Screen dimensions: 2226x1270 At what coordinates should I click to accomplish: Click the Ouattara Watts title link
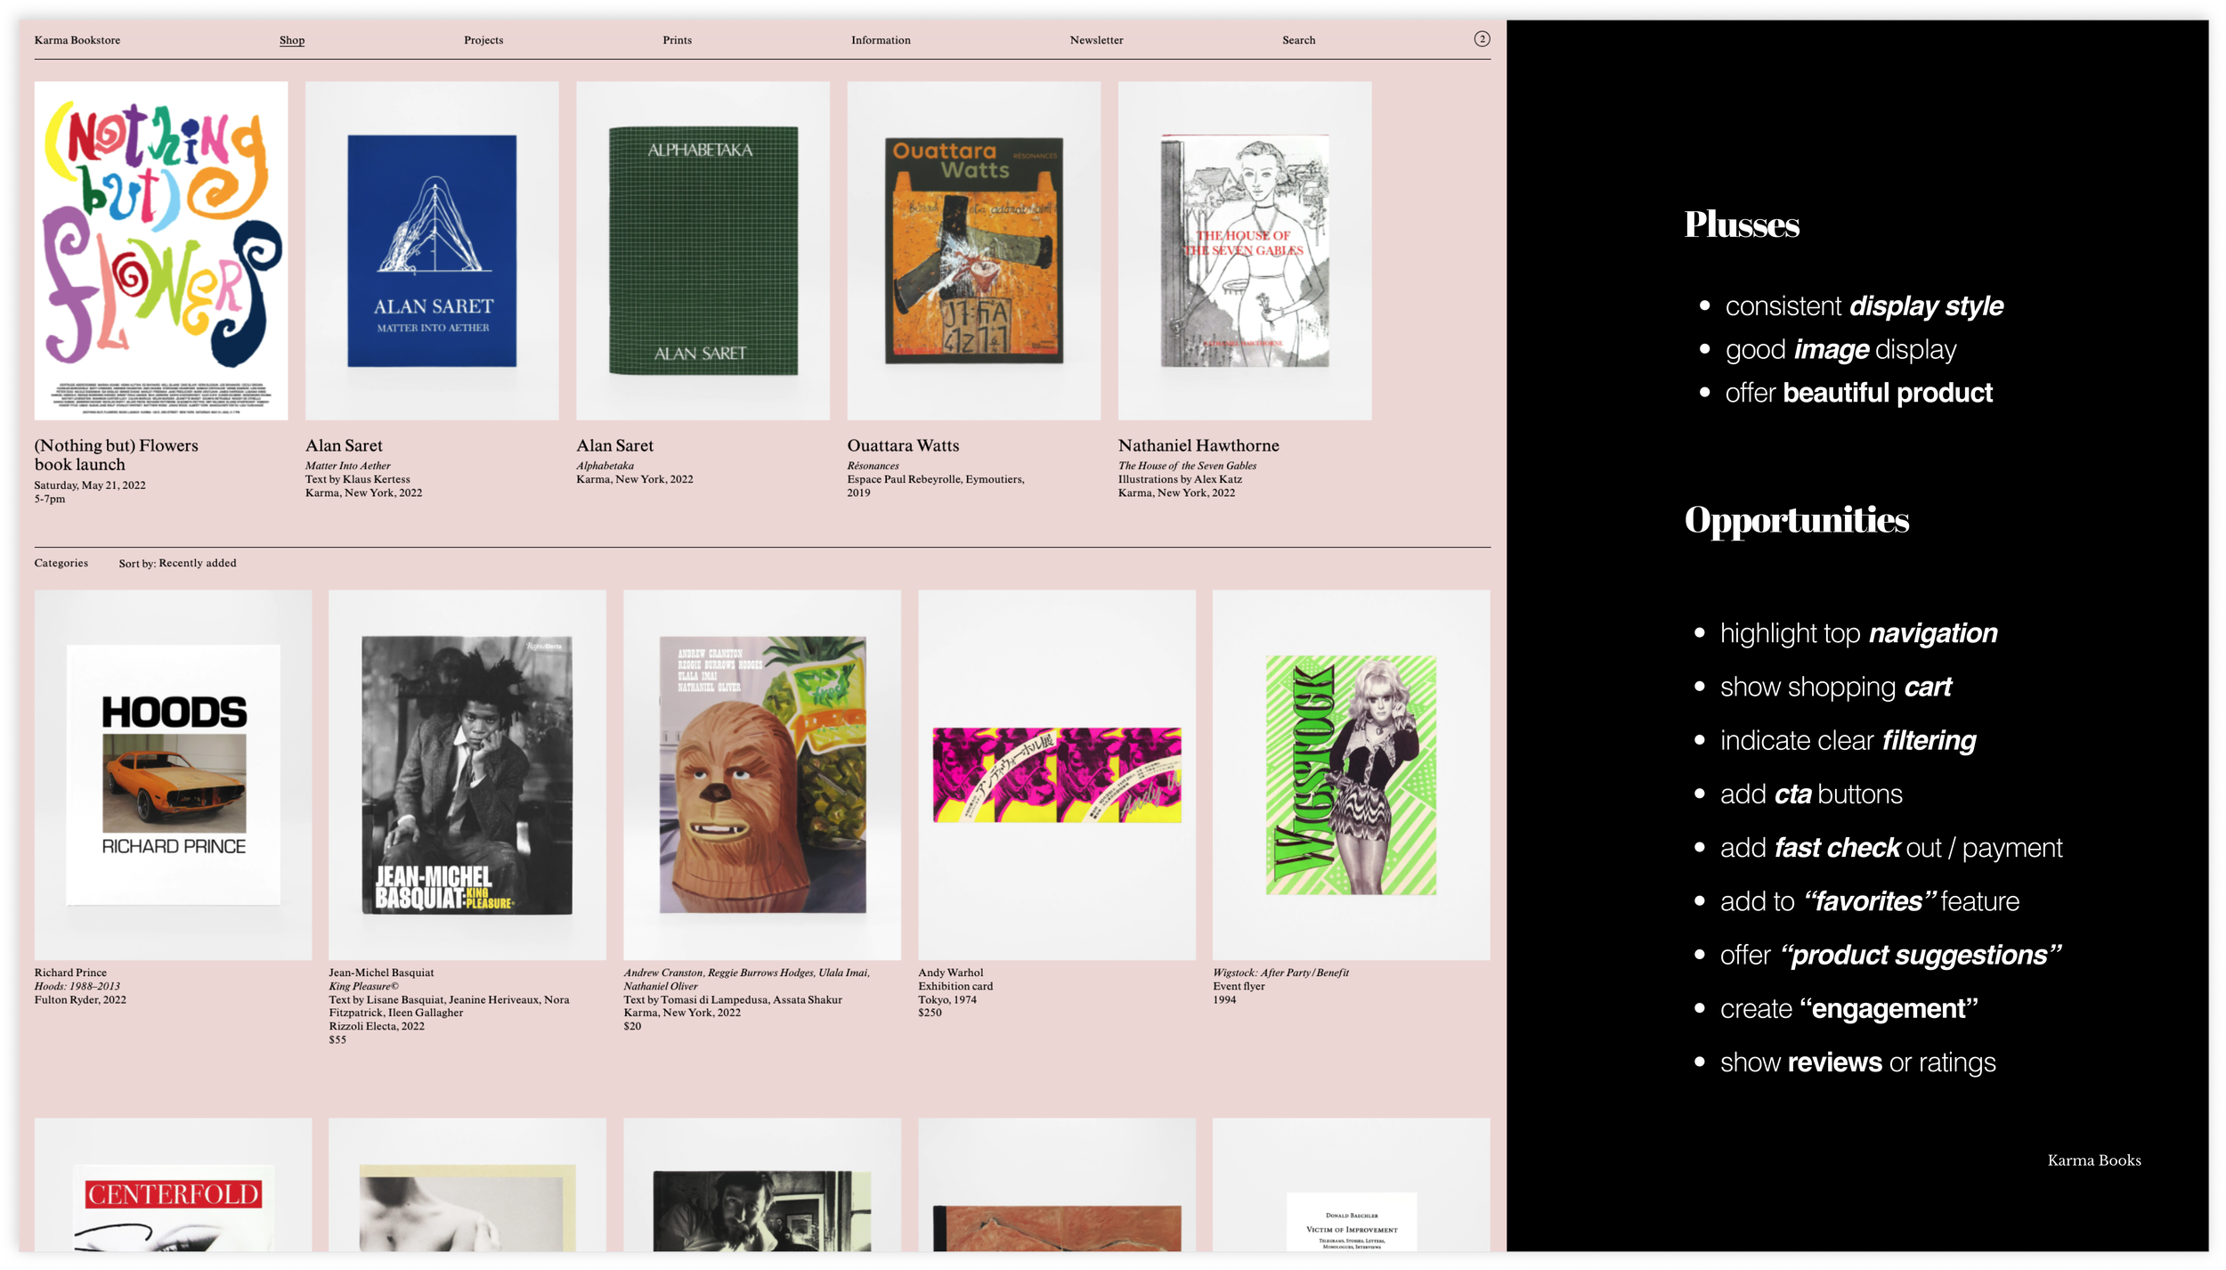click(x=903, y=445)
